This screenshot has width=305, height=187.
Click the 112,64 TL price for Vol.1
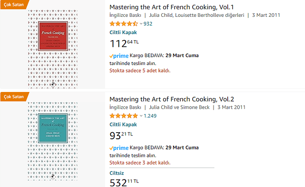pos(124,43)
